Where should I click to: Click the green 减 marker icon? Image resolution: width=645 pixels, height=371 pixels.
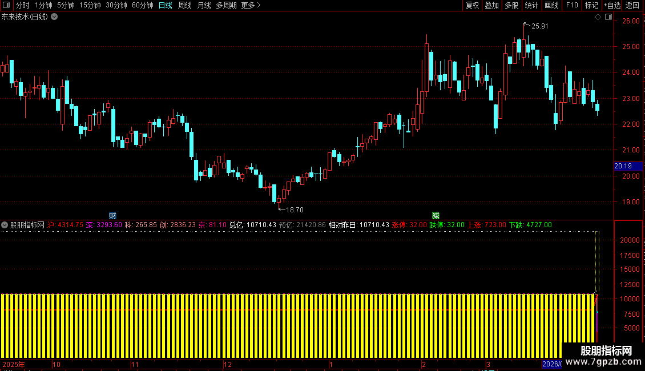point(436,216)
